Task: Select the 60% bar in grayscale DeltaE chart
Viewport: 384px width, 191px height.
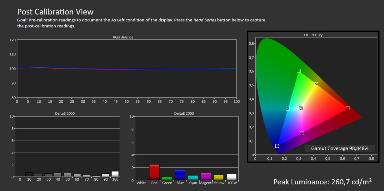Action: coord(77,175)
